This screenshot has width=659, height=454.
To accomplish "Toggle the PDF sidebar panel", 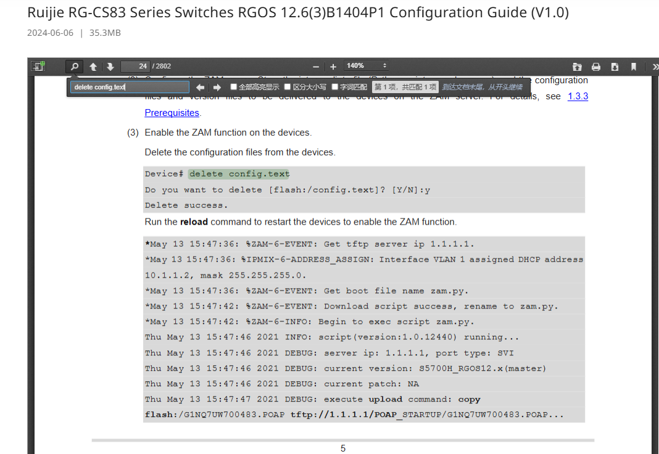I will click(x=38, y=67).
